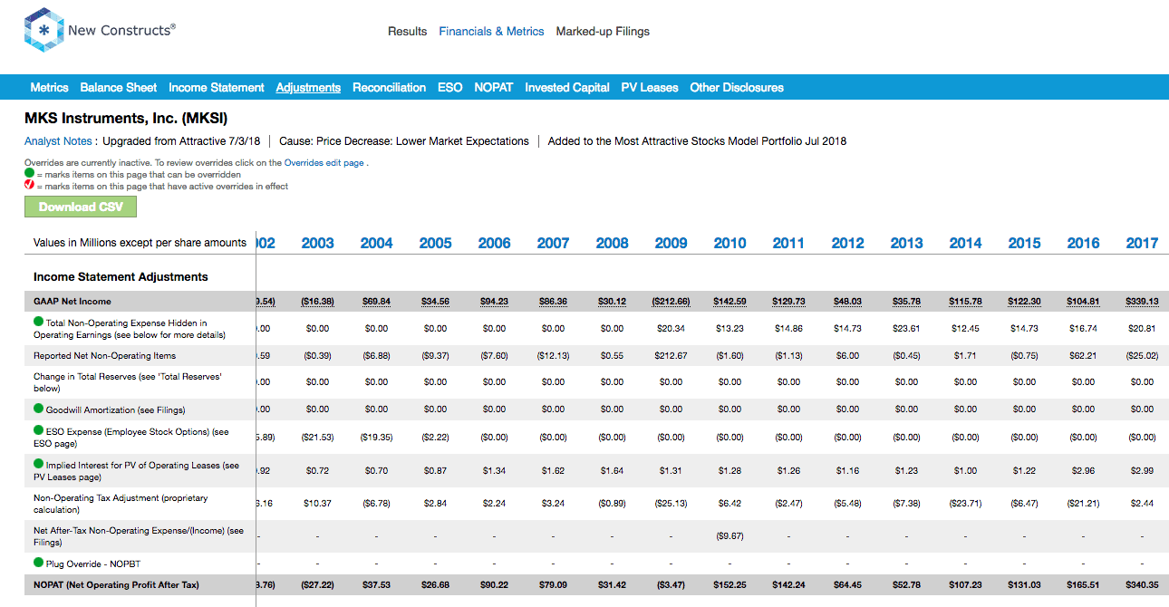Click the 2015 year column header

pos(1024,243)
